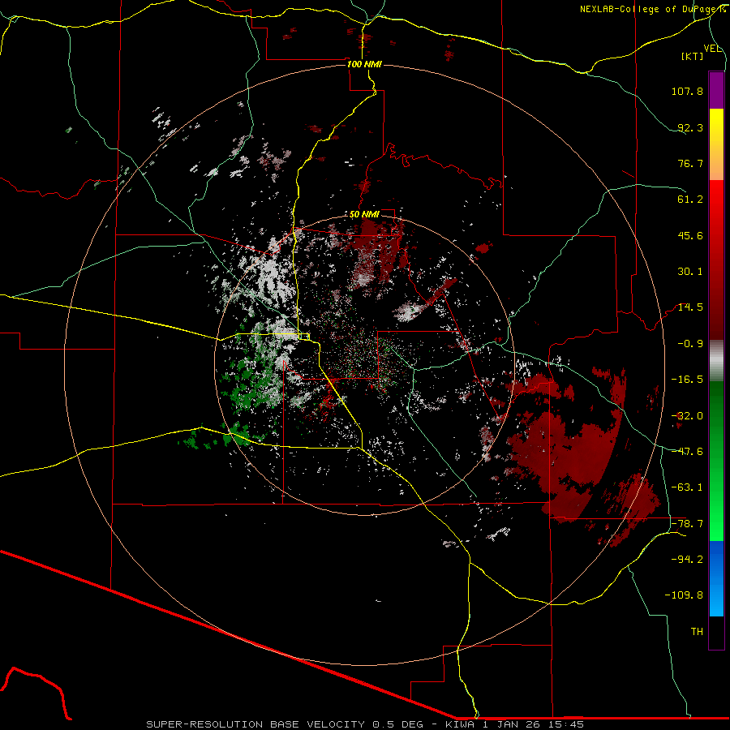Image resolution: width=730 pixels, height=730 pixels.
Task: Select the gray near-zero segment of the color bar
Action: [716, 361]
